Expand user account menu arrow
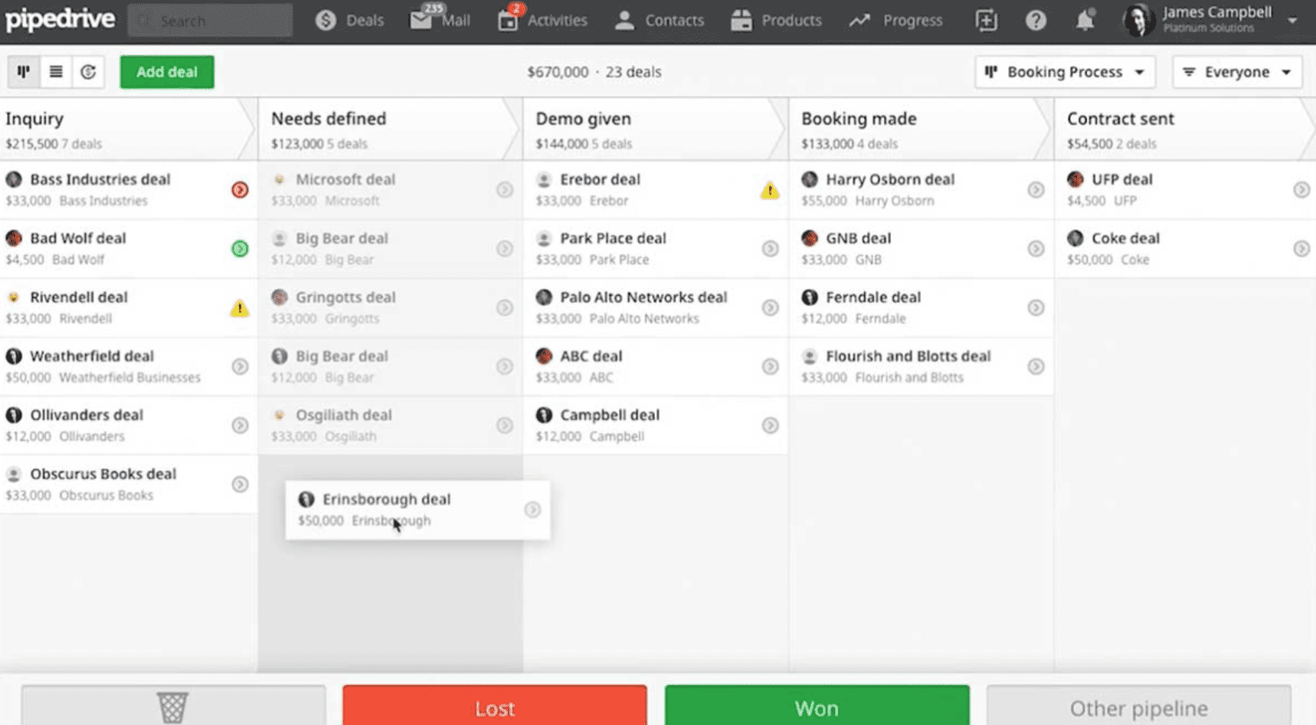The image size is (1316, 725). (1292, 21)
